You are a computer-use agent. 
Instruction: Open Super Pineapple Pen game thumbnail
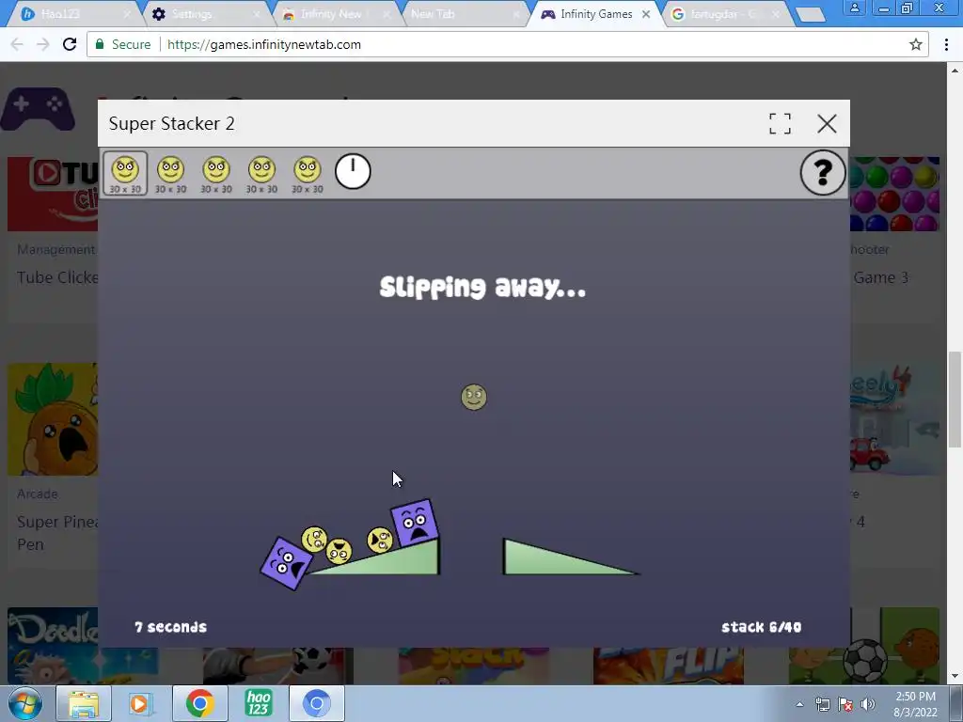coord(53,419)
